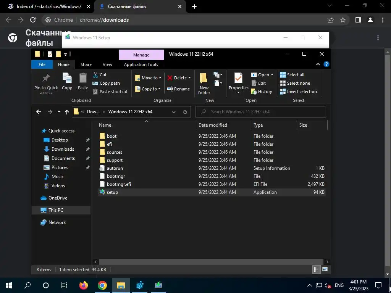The height and width of the screenshot is (293, 391).
Task: Open Downloads in navigation pane
Action: (63, 149)
